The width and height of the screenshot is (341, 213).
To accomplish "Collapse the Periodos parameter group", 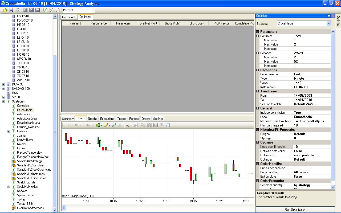I will coord(258,53).
